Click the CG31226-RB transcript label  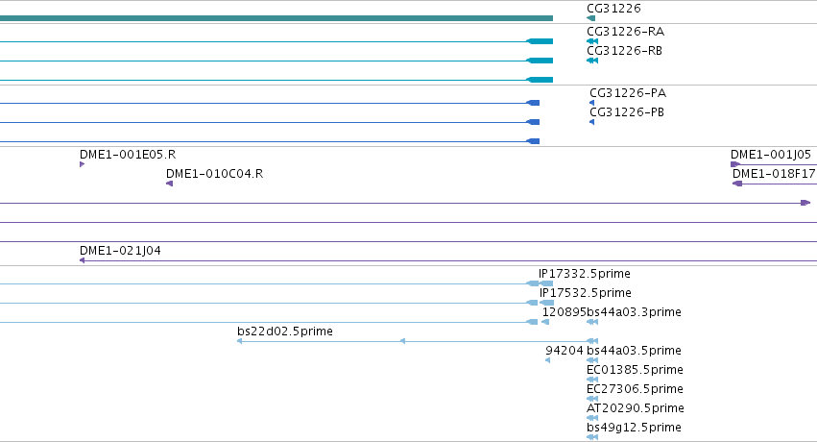click(x=624, y=51)
